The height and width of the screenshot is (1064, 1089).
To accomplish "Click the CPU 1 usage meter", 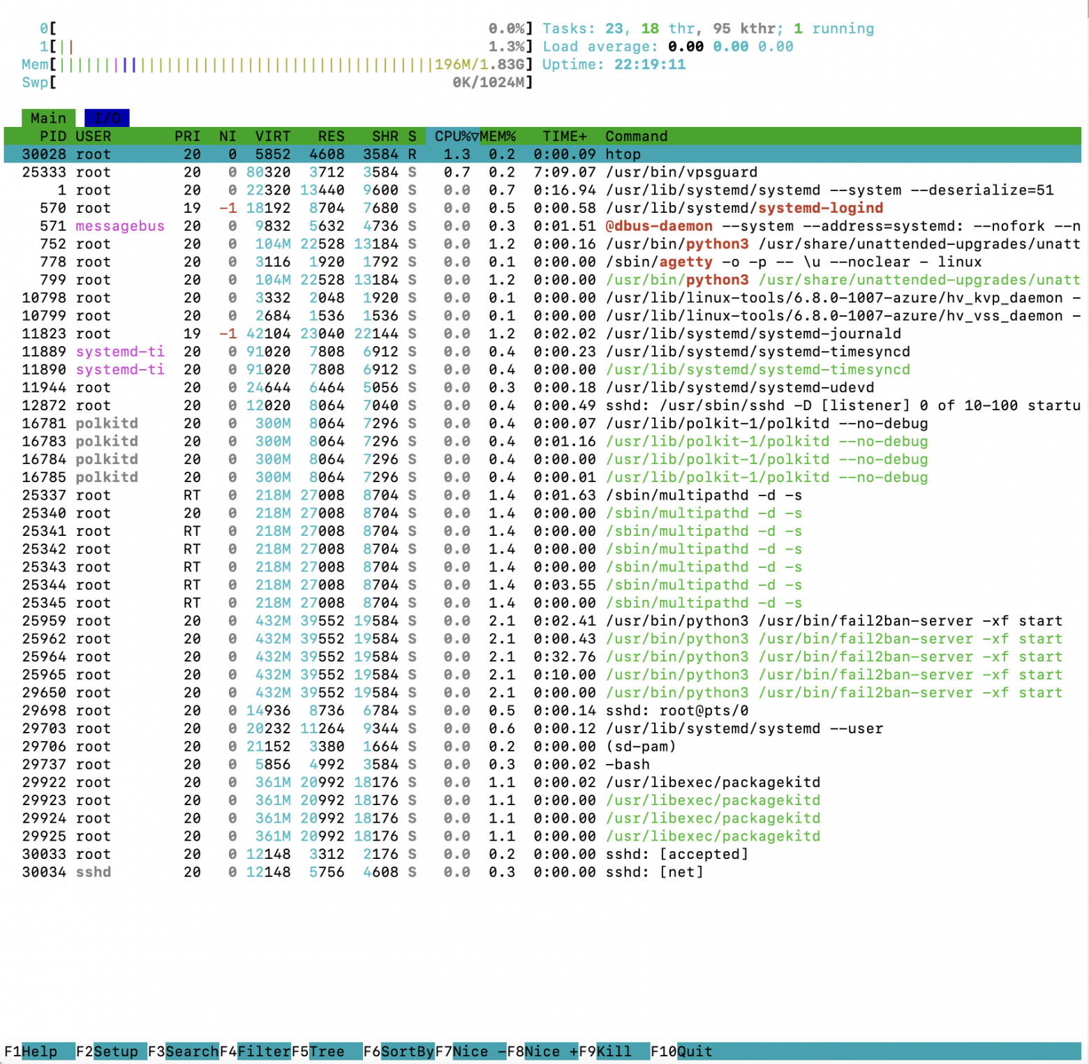I will point(286,47).
